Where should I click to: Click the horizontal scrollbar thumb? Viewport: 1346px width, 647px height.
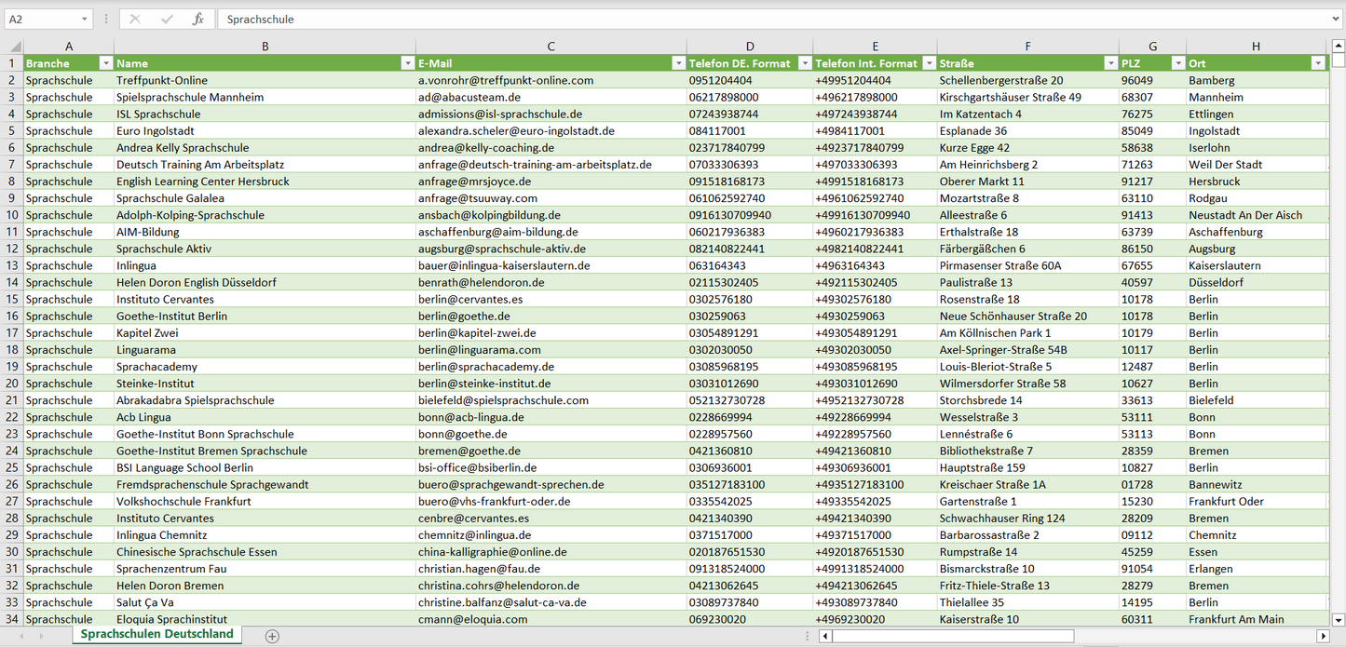click(x=952, y=636)
